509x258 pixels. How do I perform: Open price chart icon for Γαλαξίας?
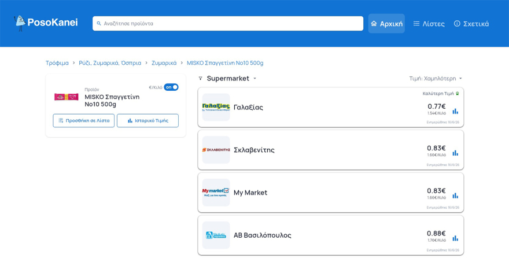455,111
